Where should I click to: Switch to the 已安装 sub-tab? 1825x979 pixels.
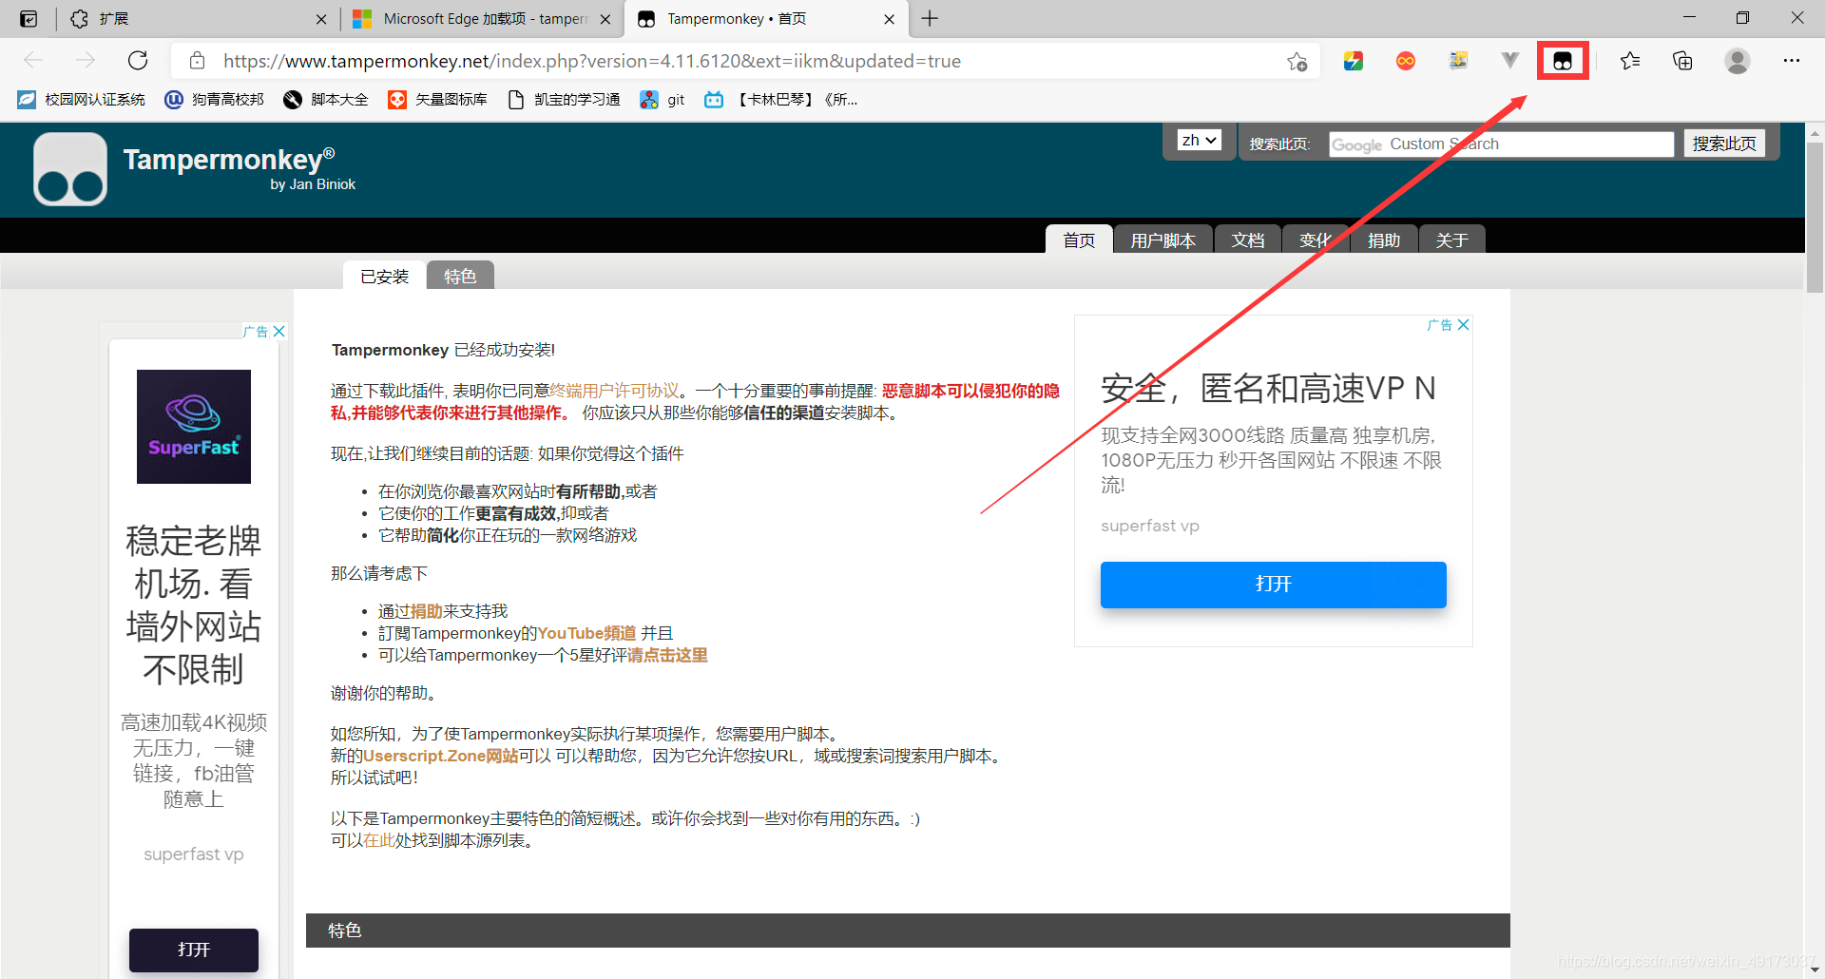384,276
